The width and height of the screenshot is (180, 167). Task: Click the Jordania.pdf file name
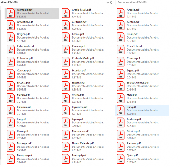pyautogui.click(x=134, y=119)
